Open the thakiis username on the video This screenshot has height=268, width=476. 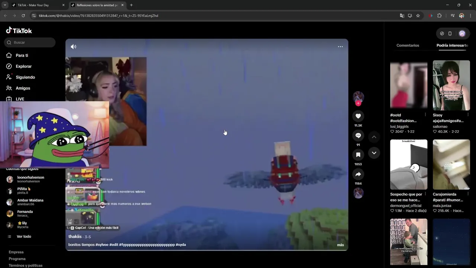point(75,237)
